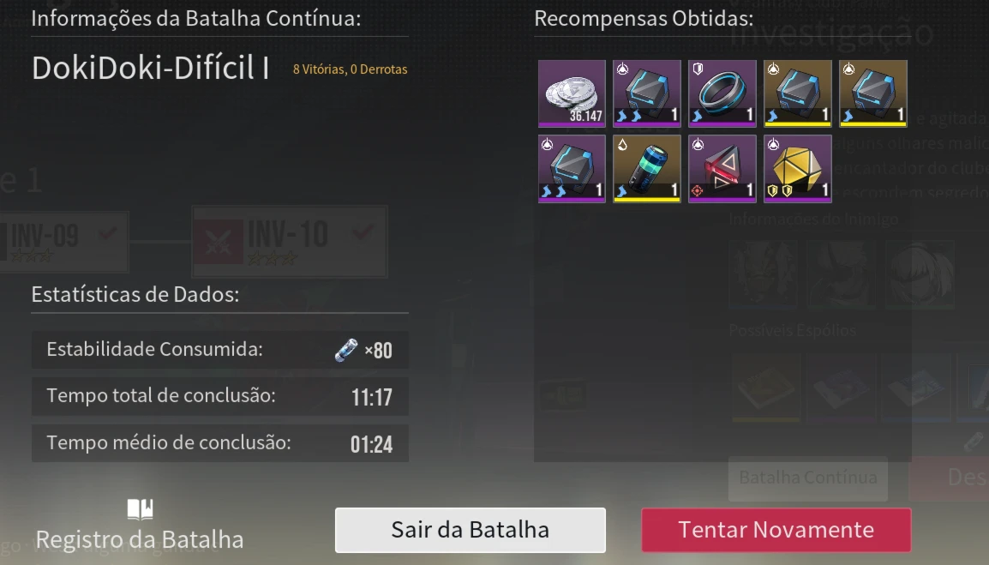The width and height of the screenshot is (989, 565).
Task: Click the silver coins 36.147 reward
Action: tap(572, 93)
